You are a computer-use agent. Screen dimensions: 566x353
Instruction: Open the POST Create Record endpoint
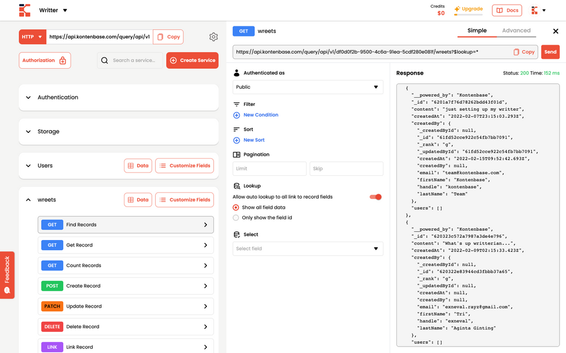[126, 286]
